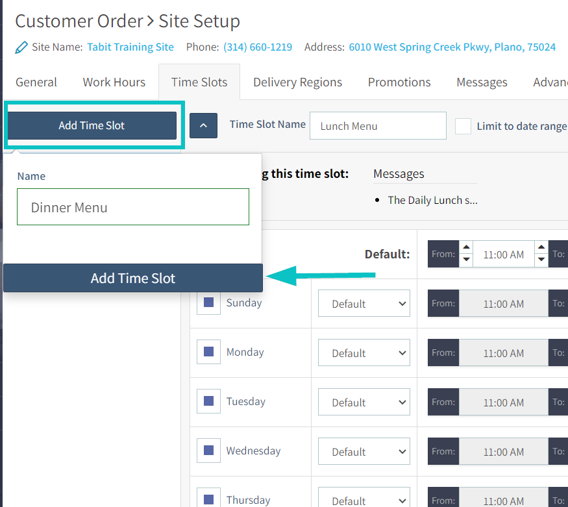Click the top Add Time Slot button
Screen dimensions: 568x507
tap(92, 125)
